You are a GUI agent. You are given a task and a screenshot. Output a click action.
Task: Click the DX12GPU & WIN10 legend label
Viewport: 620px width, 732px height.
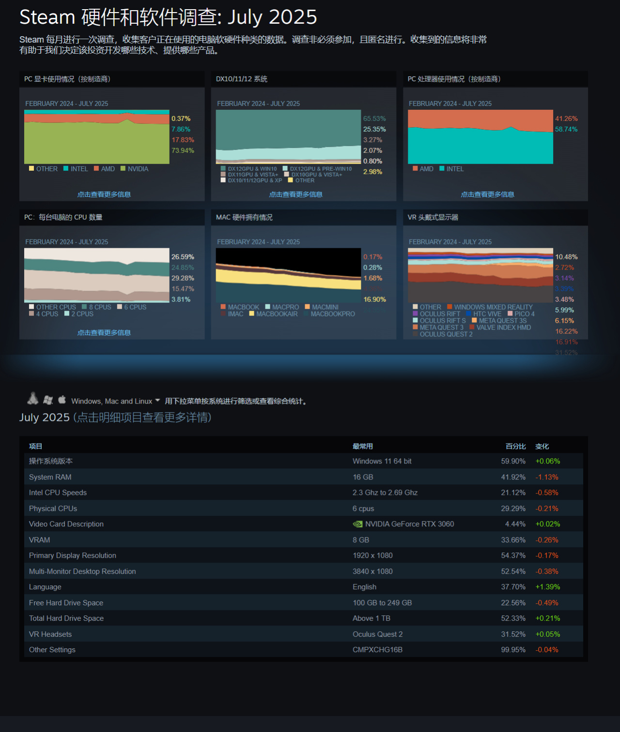[x=252, y=169]
